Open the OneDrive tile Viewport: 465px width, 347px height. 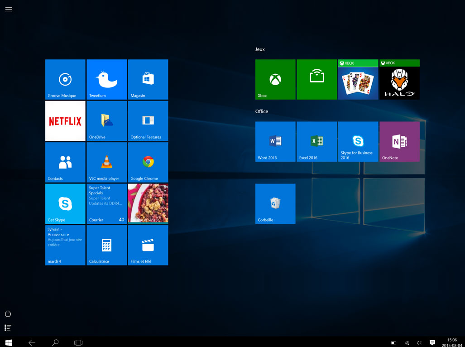point(107,121)
